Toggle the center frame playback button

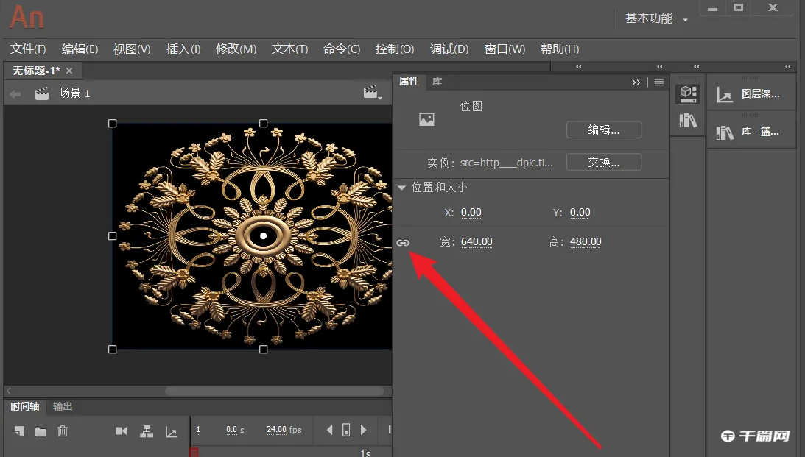pos(346,430)
